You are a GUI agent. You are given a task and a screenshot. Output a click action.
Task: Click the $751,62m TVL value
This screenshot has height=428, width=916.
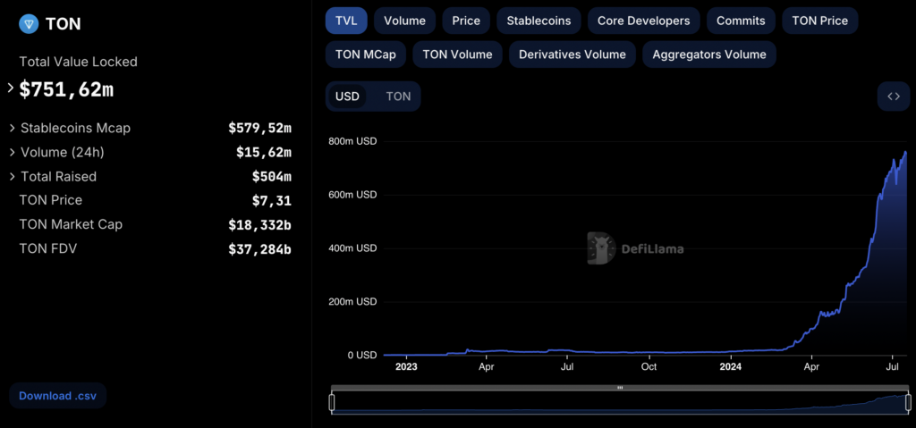tap(66, 89)
